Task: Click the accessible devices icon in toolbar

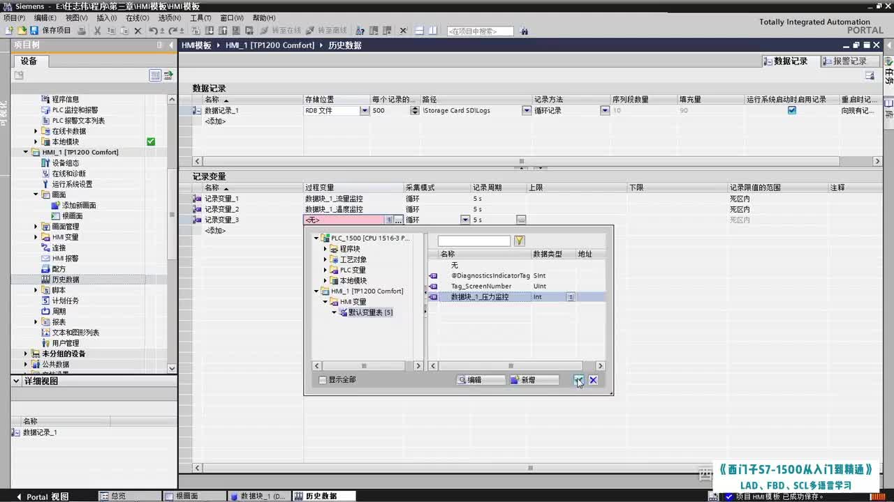Action: [360, 31]
